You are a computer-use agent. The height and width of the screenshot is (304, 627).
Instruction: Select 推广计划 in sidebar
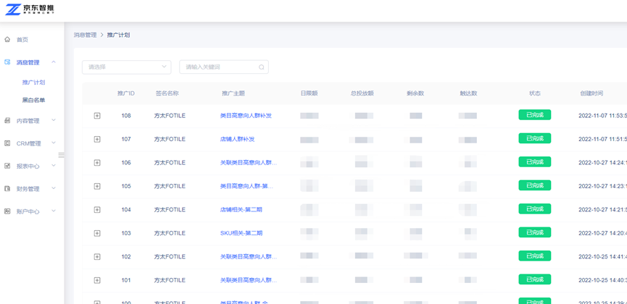pyautogui.click(x=33, y=83)
